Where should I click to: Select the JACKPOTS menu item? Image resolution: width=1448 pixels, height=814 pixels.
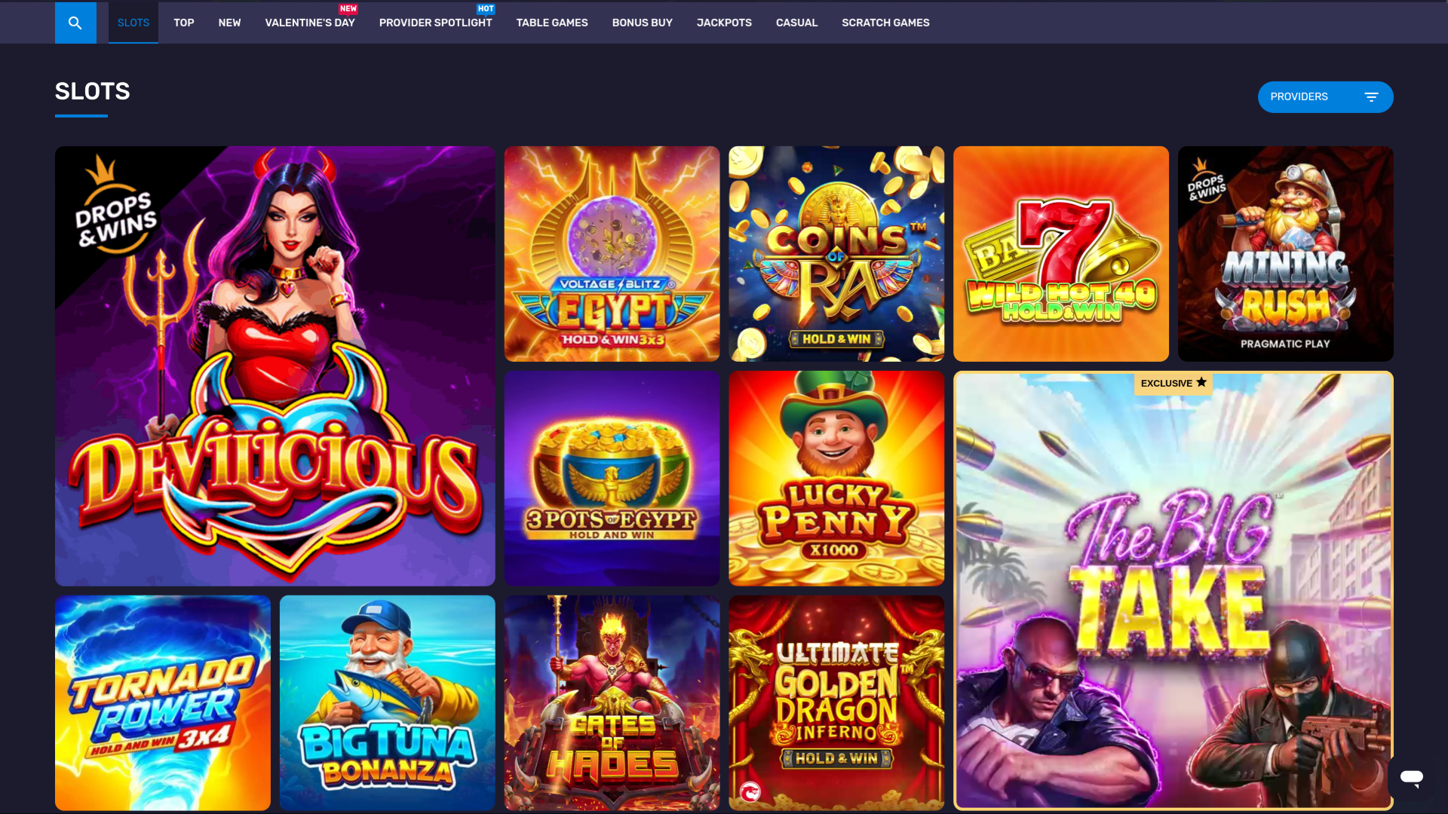[723, 23]
